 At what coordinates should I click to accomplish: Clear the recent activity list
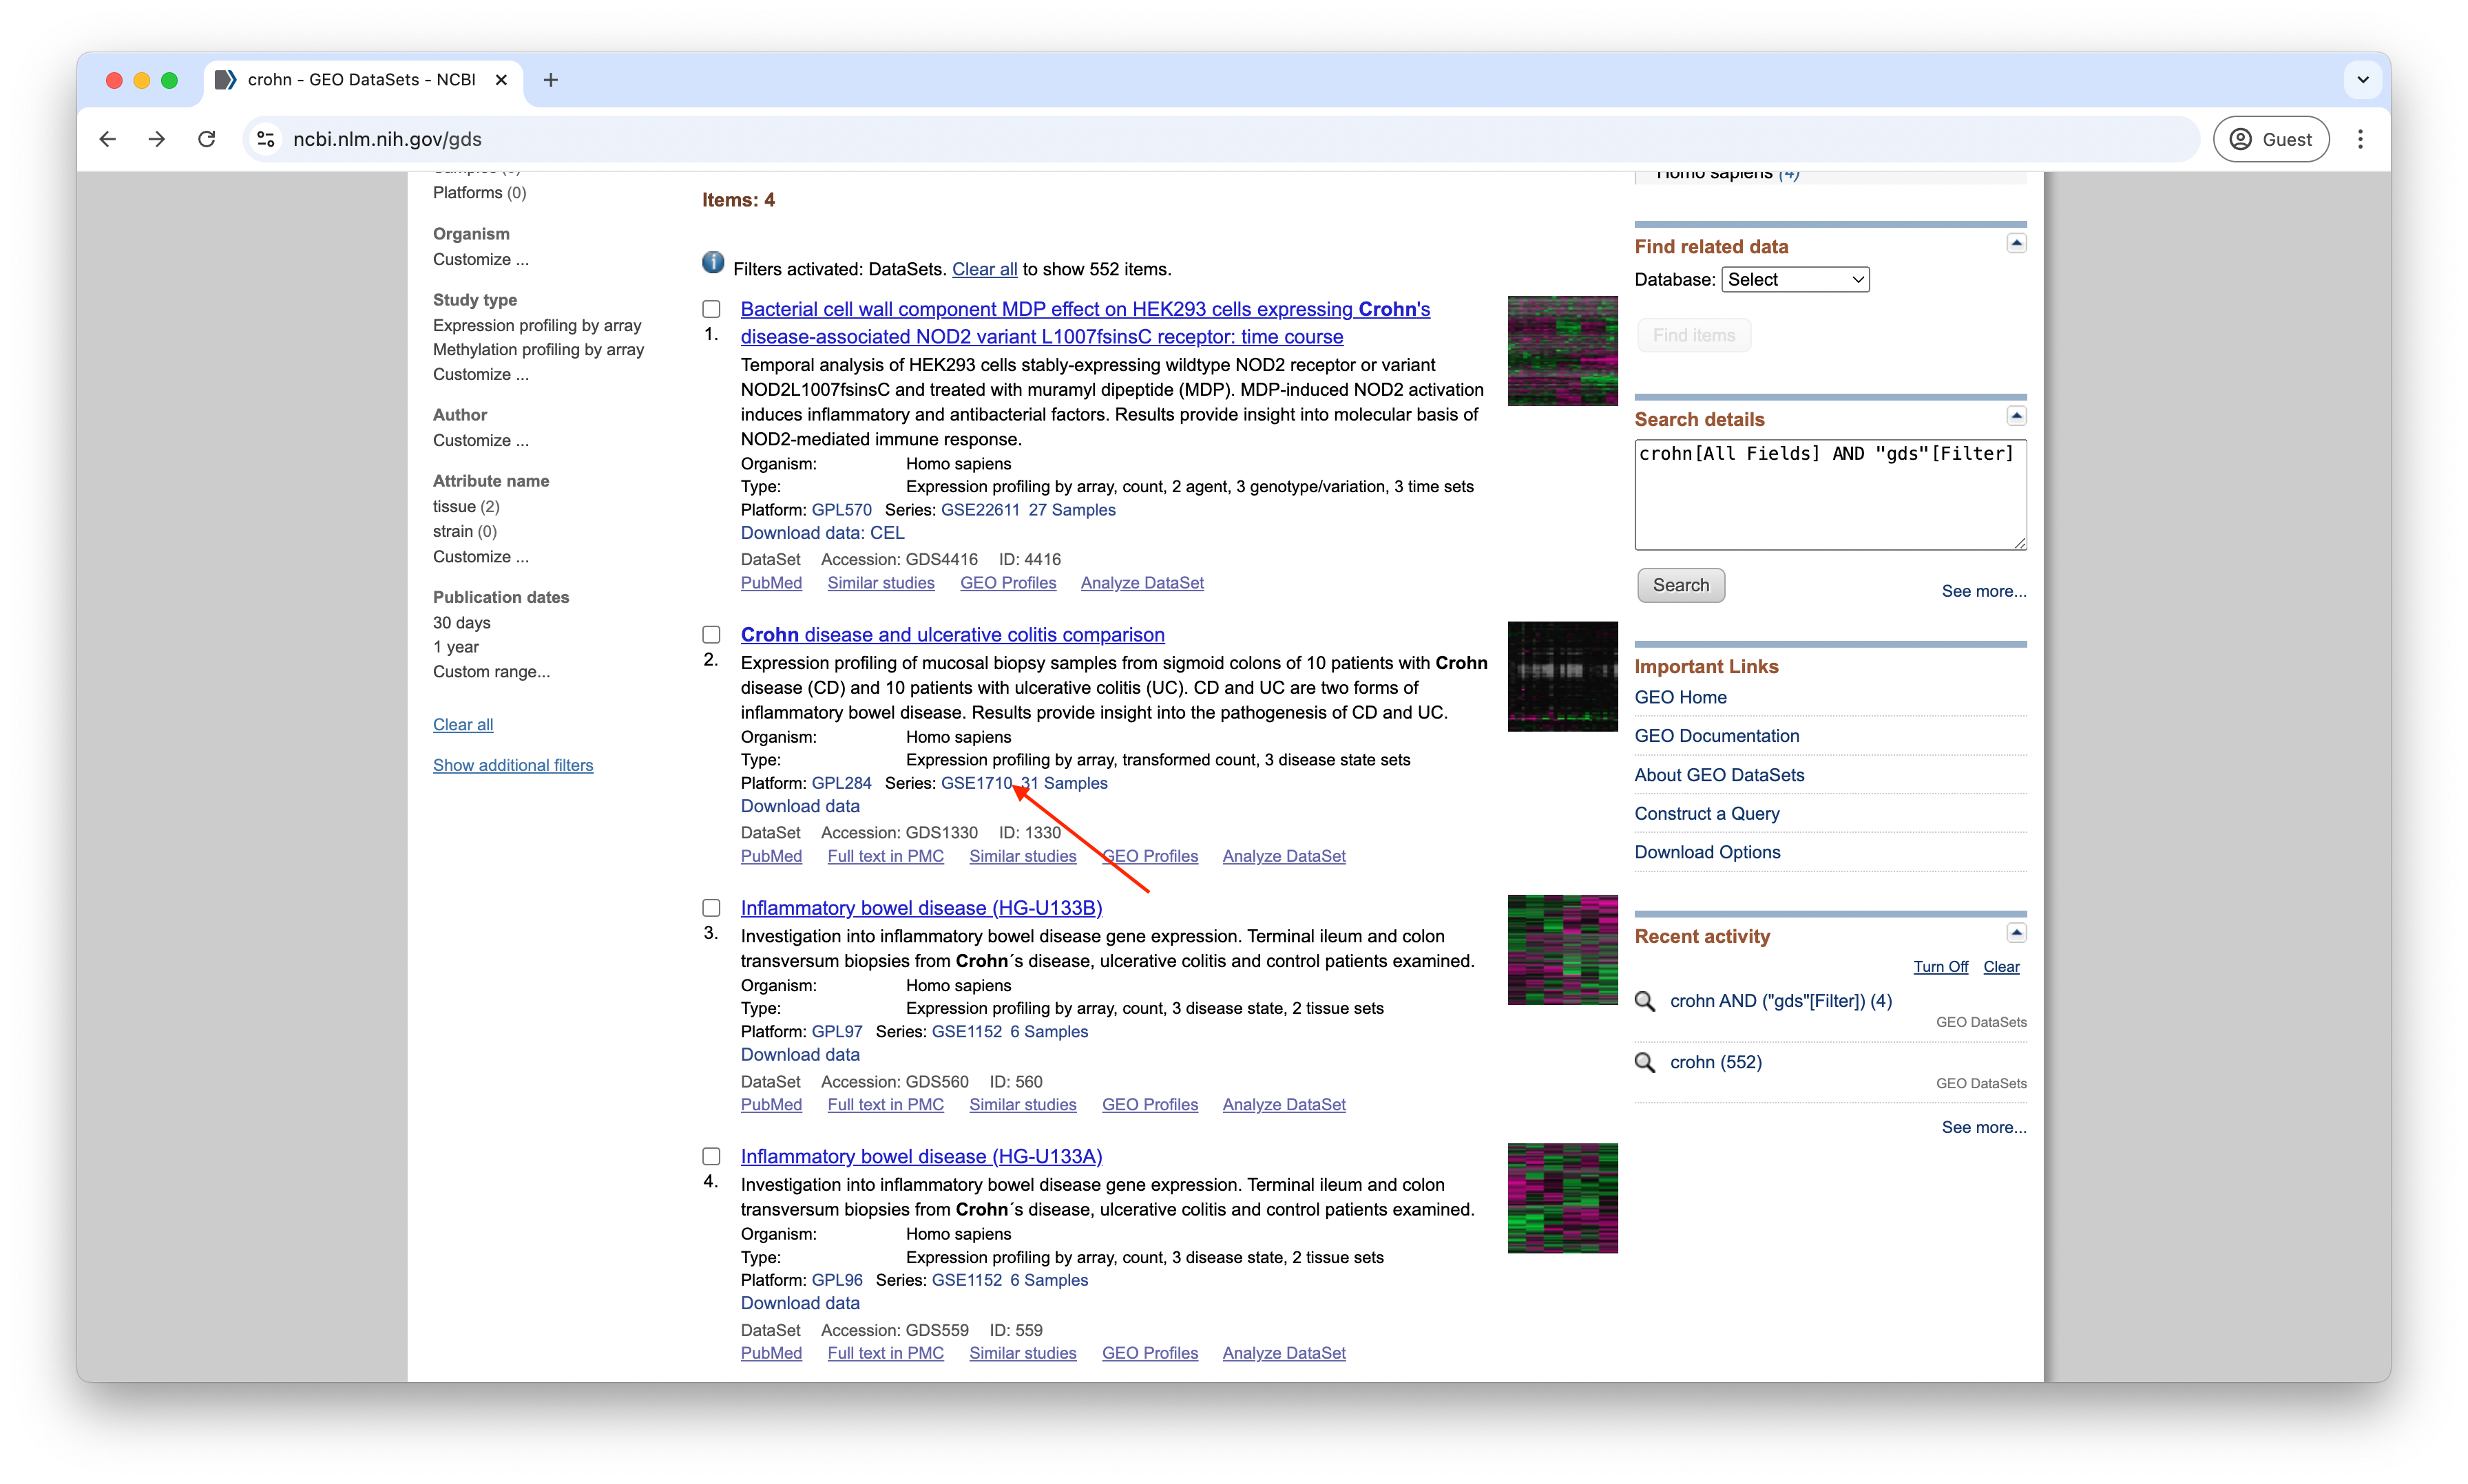pos(2002,967)
